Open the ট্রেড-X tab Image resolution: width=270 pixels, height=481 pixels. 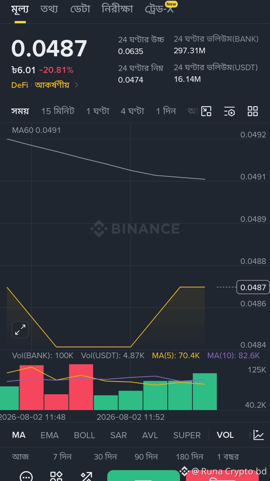pos(159,9)
